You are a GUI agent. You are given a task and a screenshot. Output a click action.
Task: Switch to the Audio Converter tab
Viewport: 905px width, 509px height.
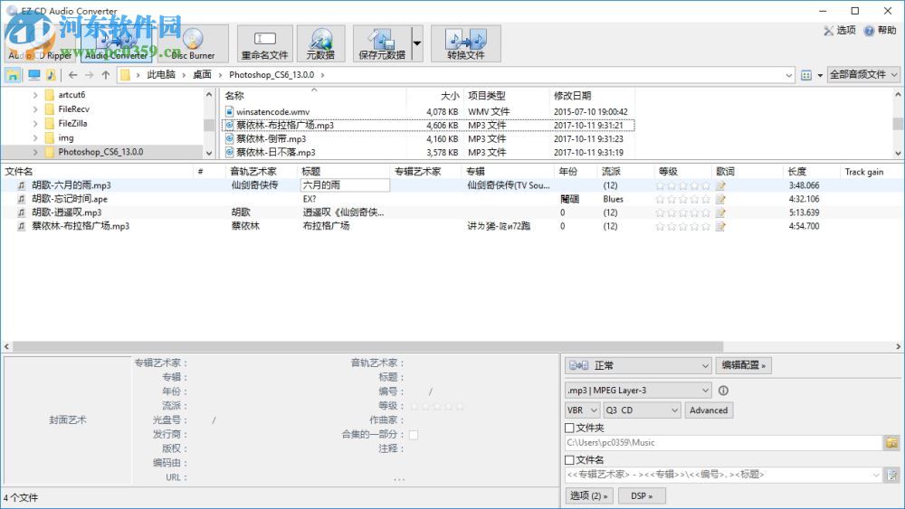[x=116, y=43]
